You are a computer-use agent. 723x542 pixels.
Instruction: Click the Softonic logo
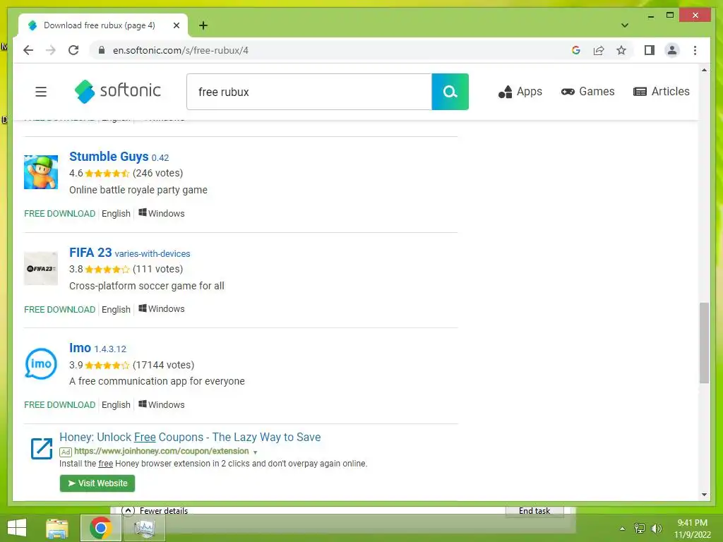(118, 91)
